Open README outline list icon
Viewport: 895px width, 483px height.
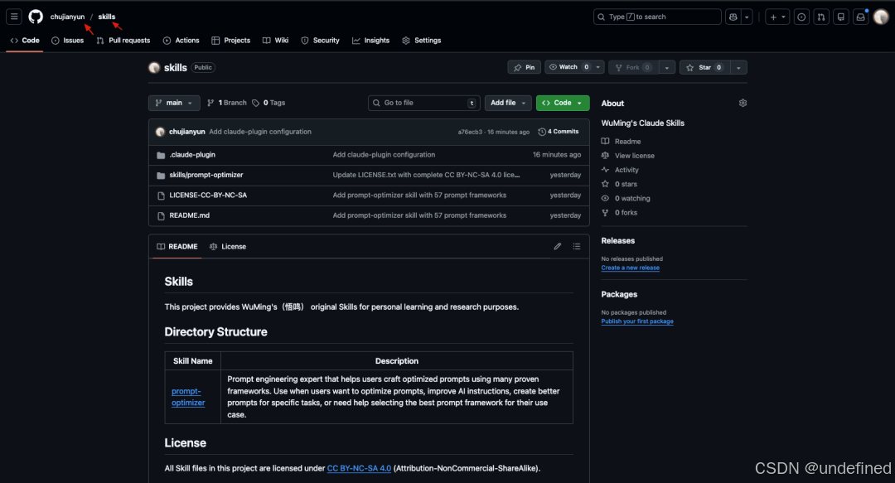point(577,247)
